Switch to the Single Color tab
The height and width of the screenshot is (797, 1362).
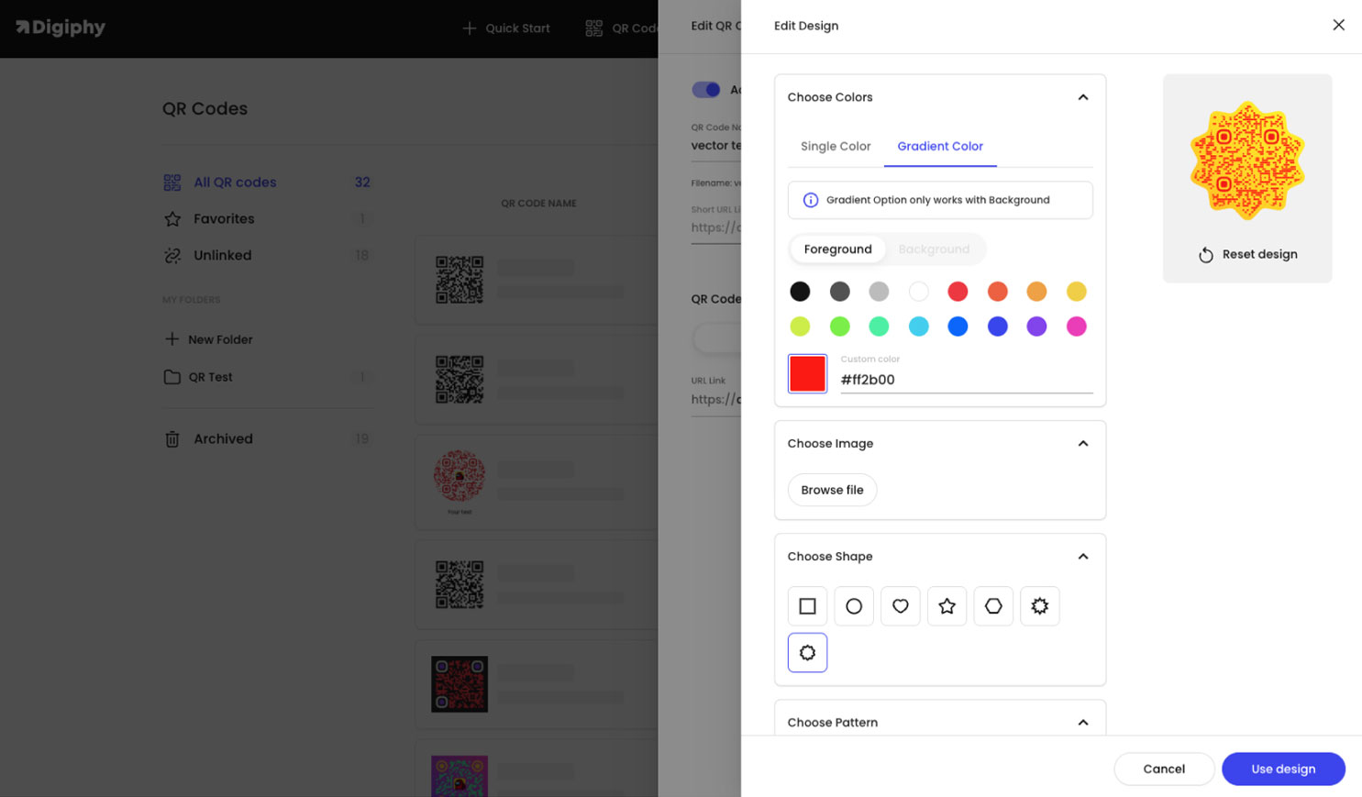coord(835,146)
